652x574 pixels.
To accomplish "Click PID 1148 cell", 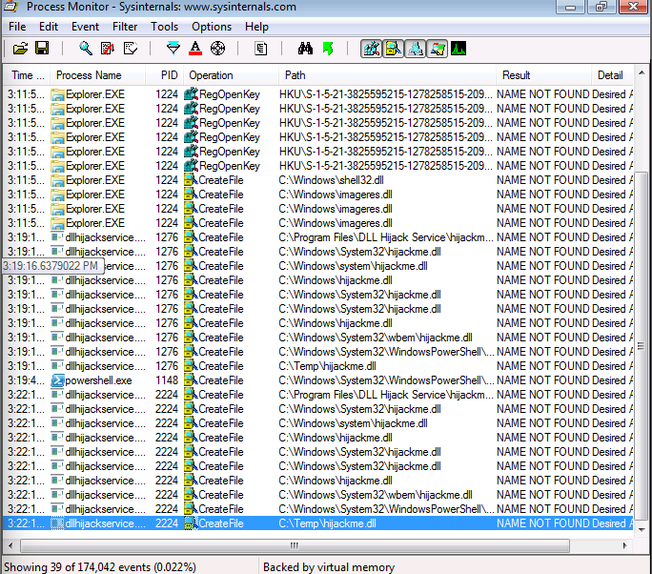I will tap(166, 380).
